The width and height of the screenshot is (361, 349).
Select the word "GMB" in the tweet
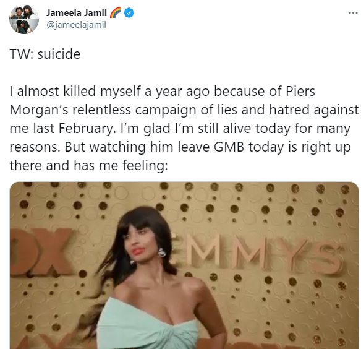point(229,147)
